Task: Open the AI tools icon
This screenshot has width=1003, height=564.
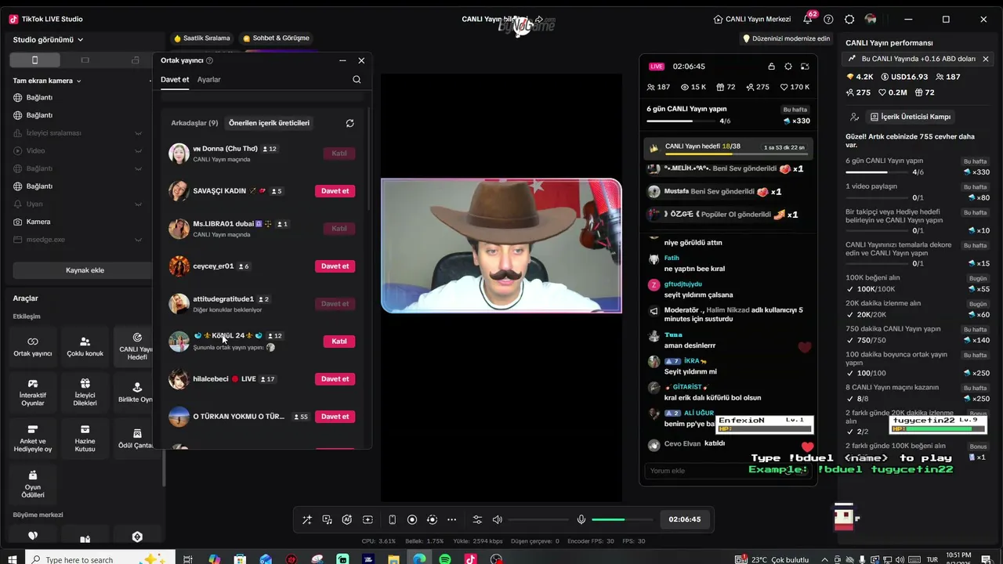Action: [x=347, y=519]
